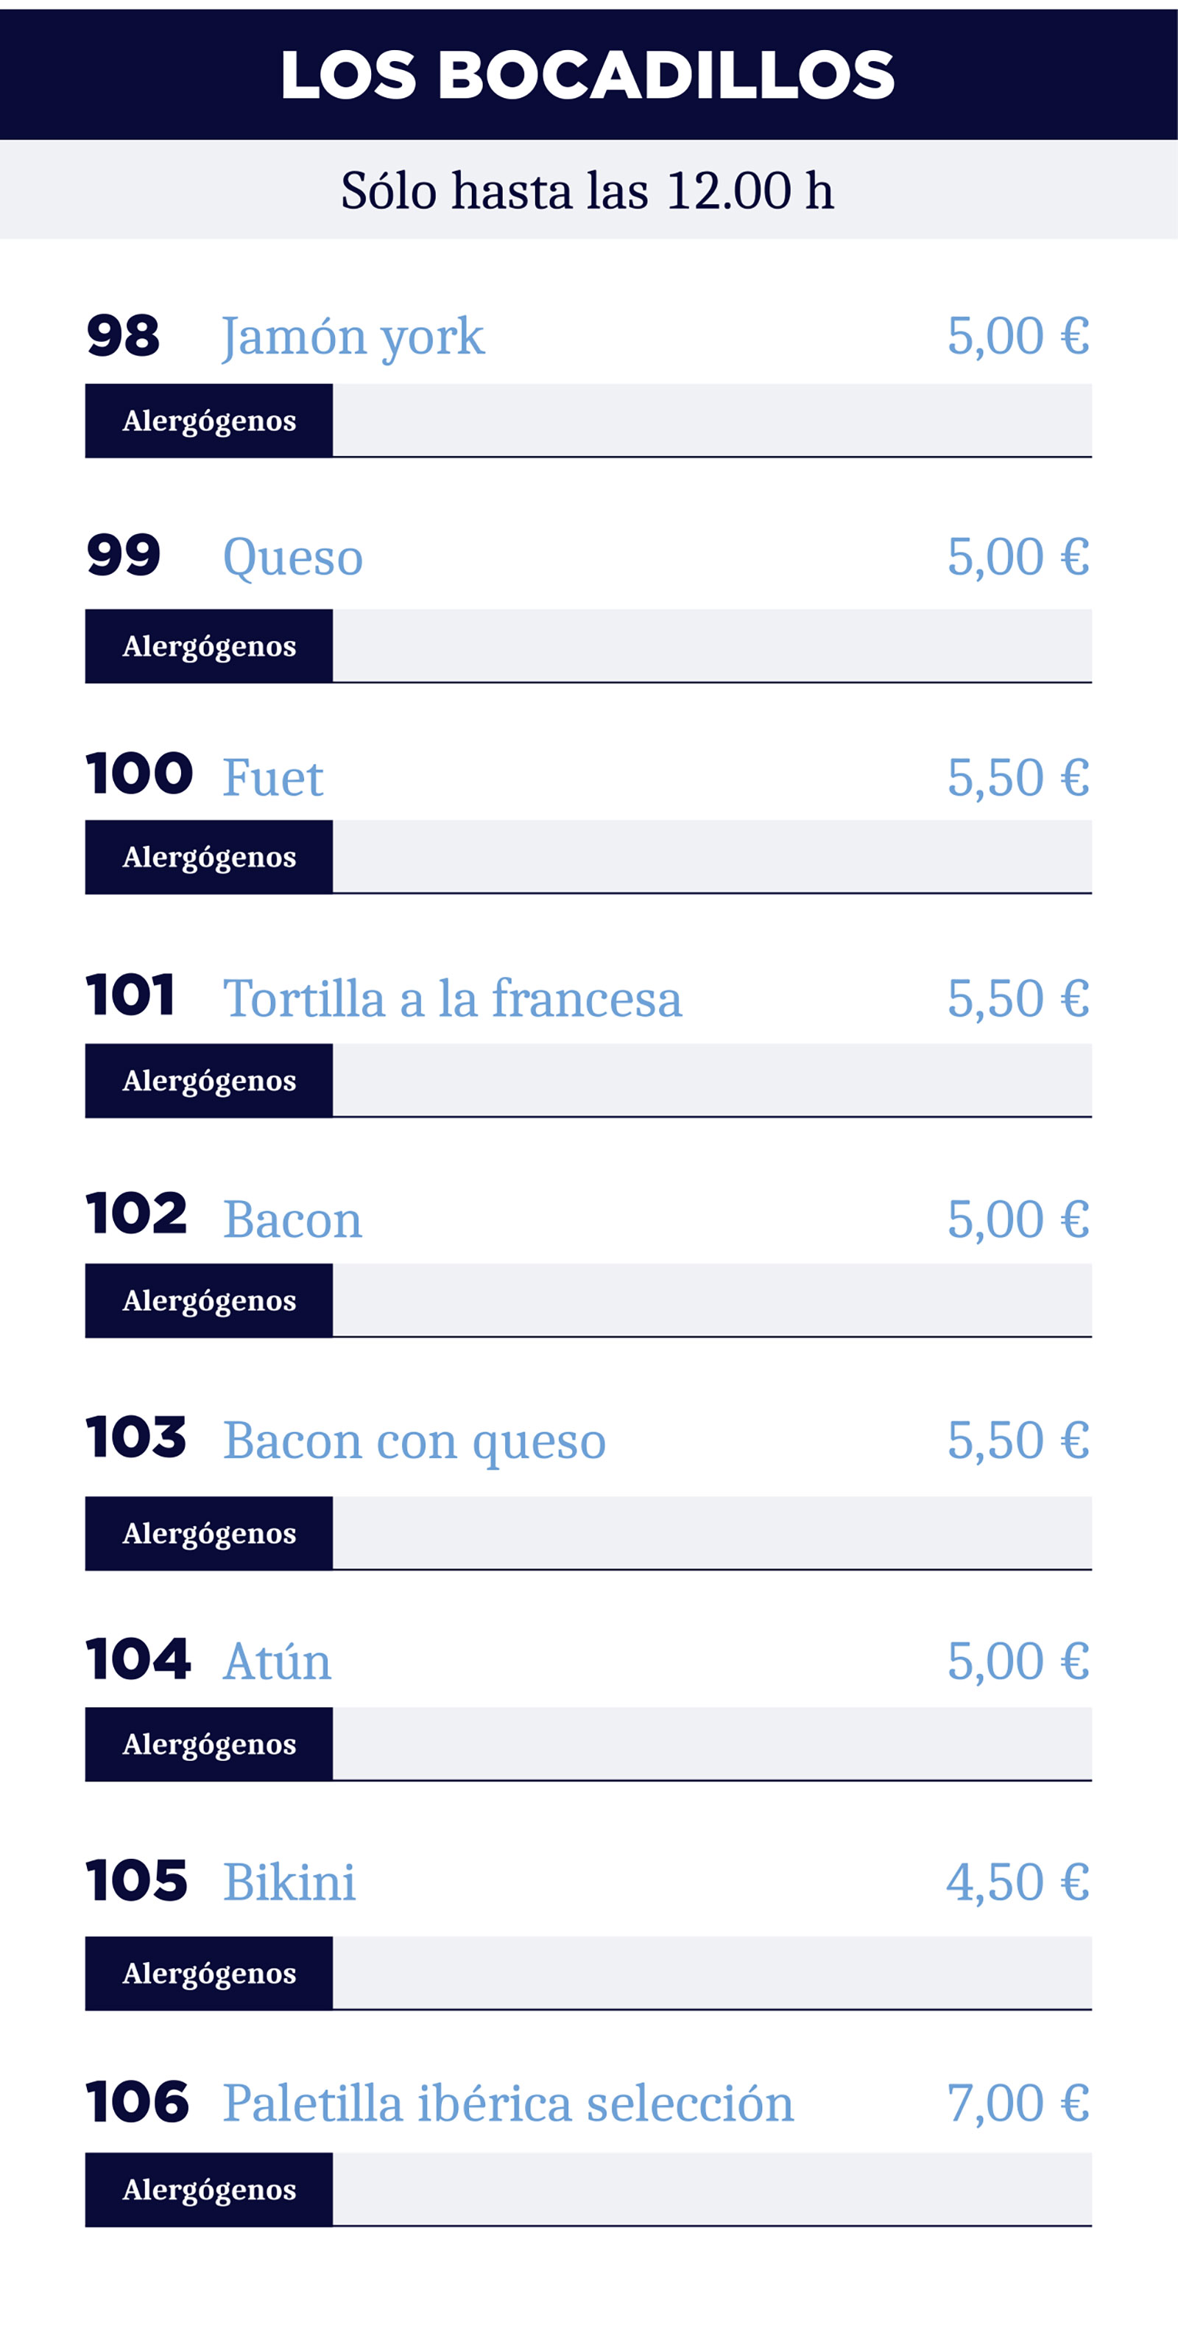Select Bacon con queso item
1178x2337 pixels.
pos(415,1442)
